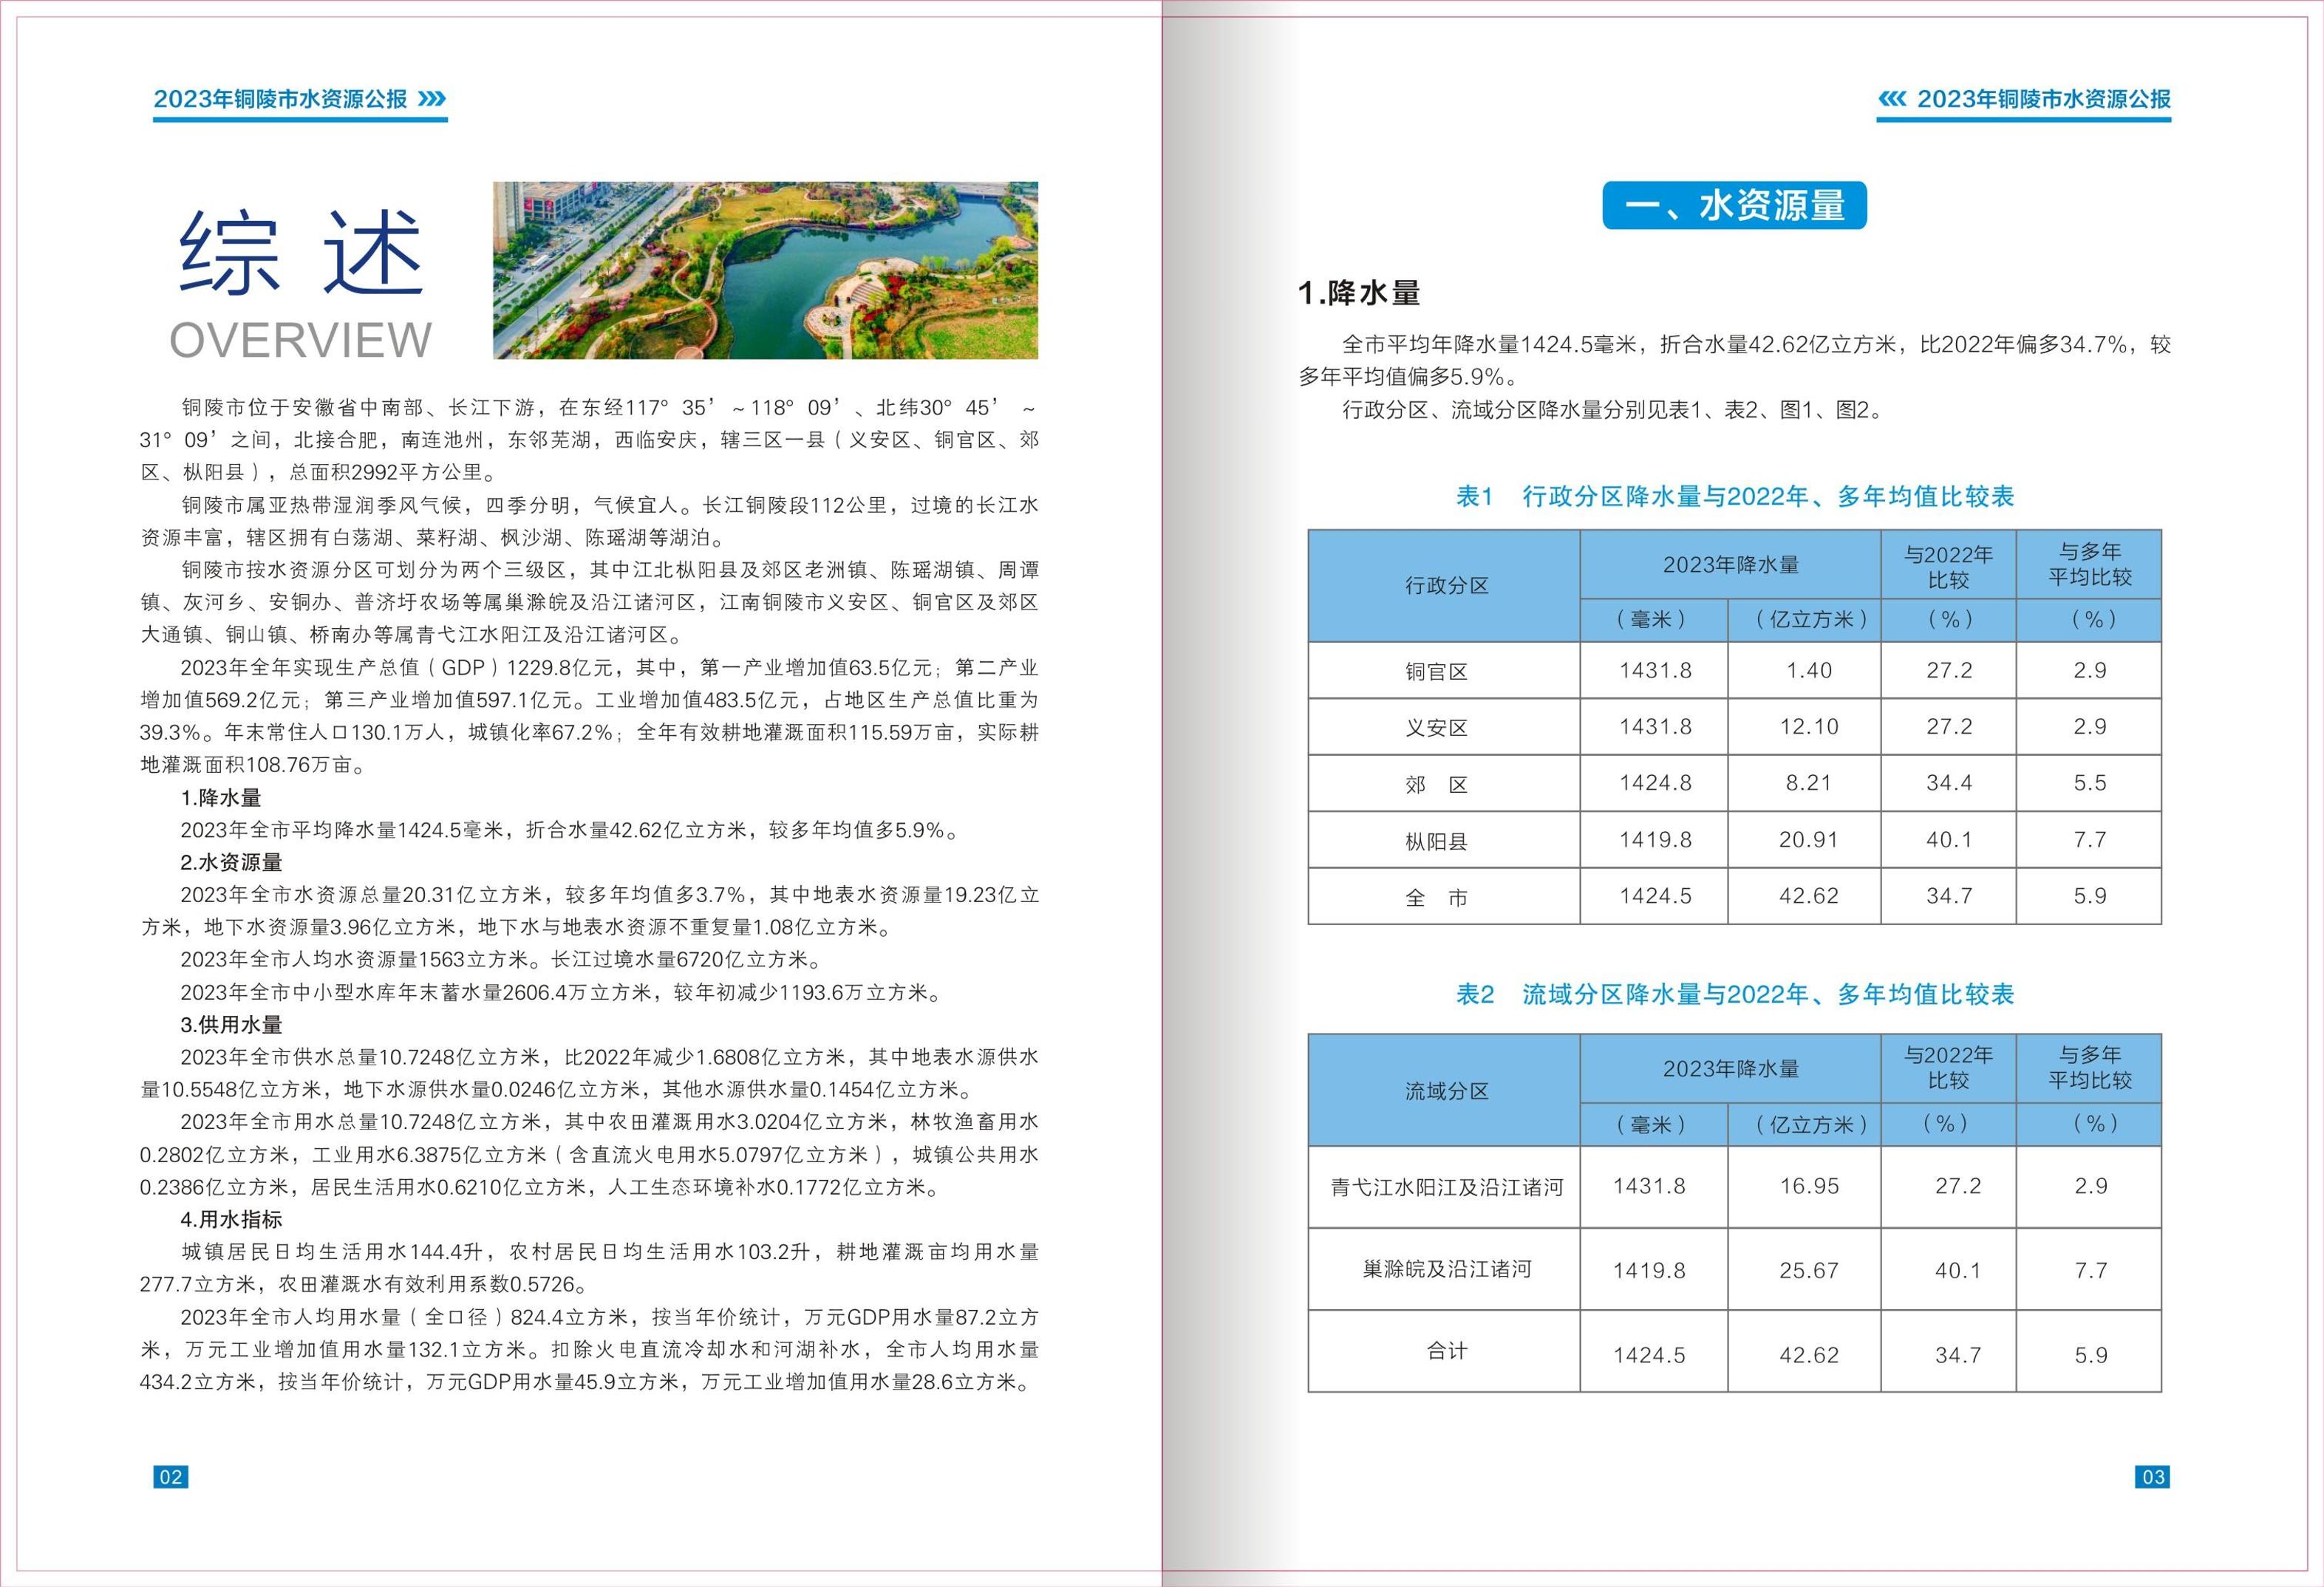Click the 表2 table title
This screenshot has height=1587, width=2324.
(1735, 994)
